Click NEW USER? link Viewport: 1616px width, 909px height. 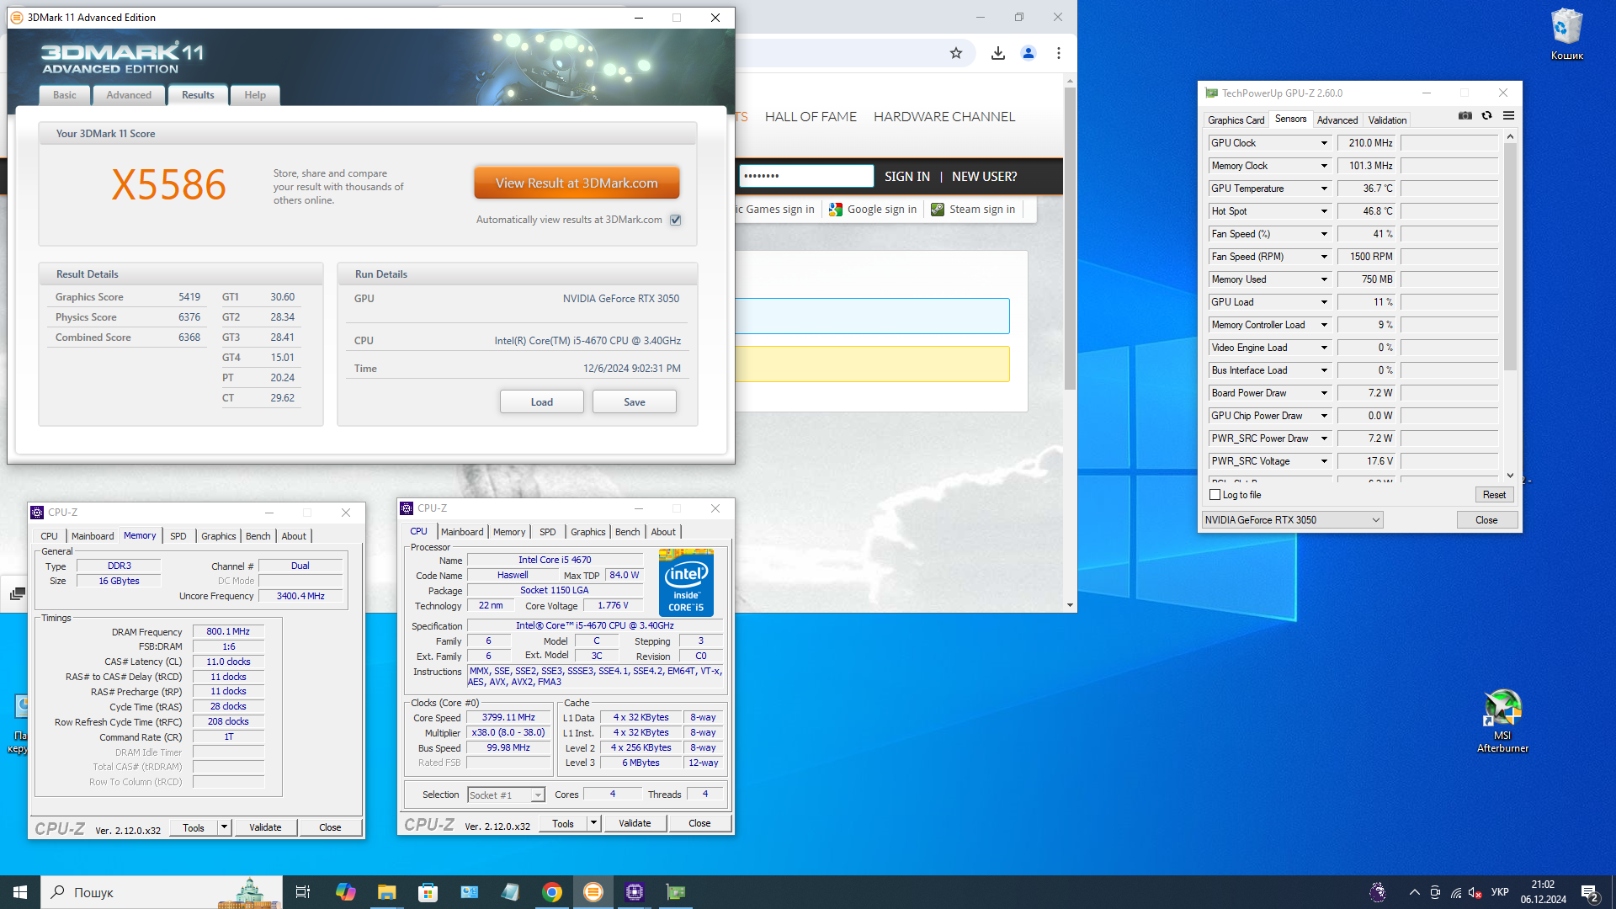(984, 177)
